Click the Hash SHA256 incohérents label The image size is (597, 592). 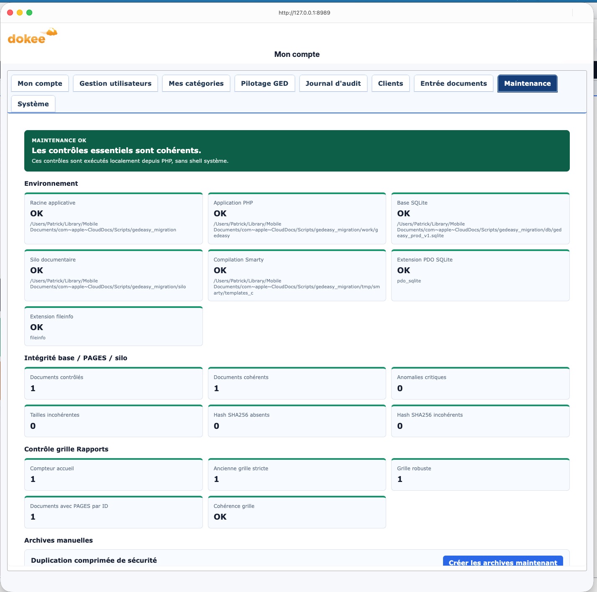430,415
